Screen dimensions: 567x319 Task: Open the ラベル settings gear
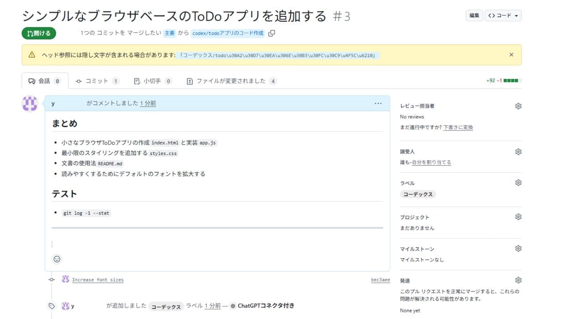tap(518, 183)
